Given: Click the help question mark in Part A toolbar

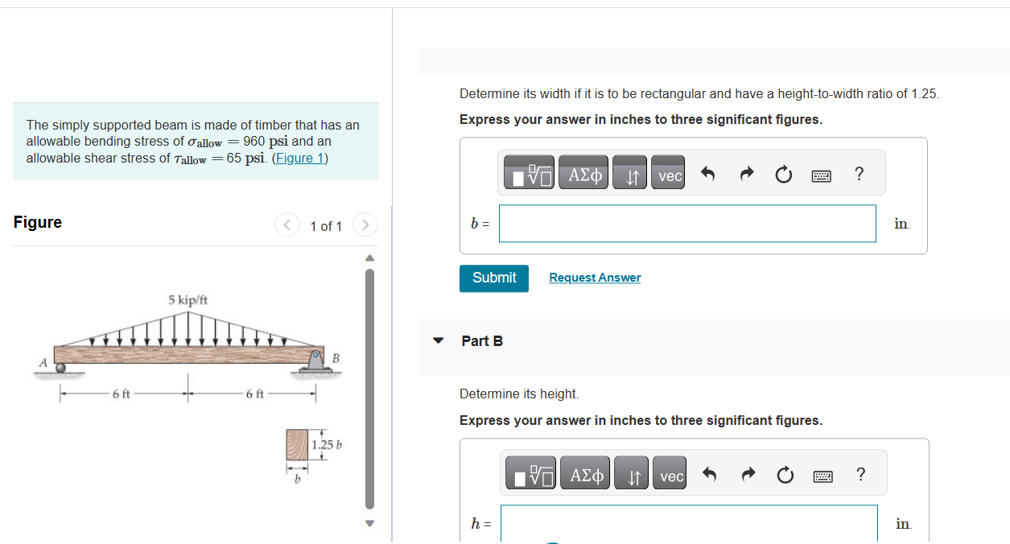Looking at the screenshot, I should (x=859, y=173).
